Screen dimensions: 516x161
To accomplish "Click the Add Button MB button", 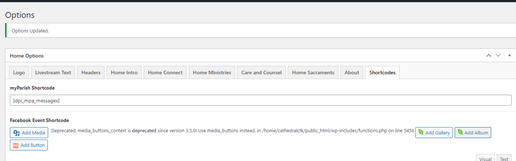I will point(29,145).
